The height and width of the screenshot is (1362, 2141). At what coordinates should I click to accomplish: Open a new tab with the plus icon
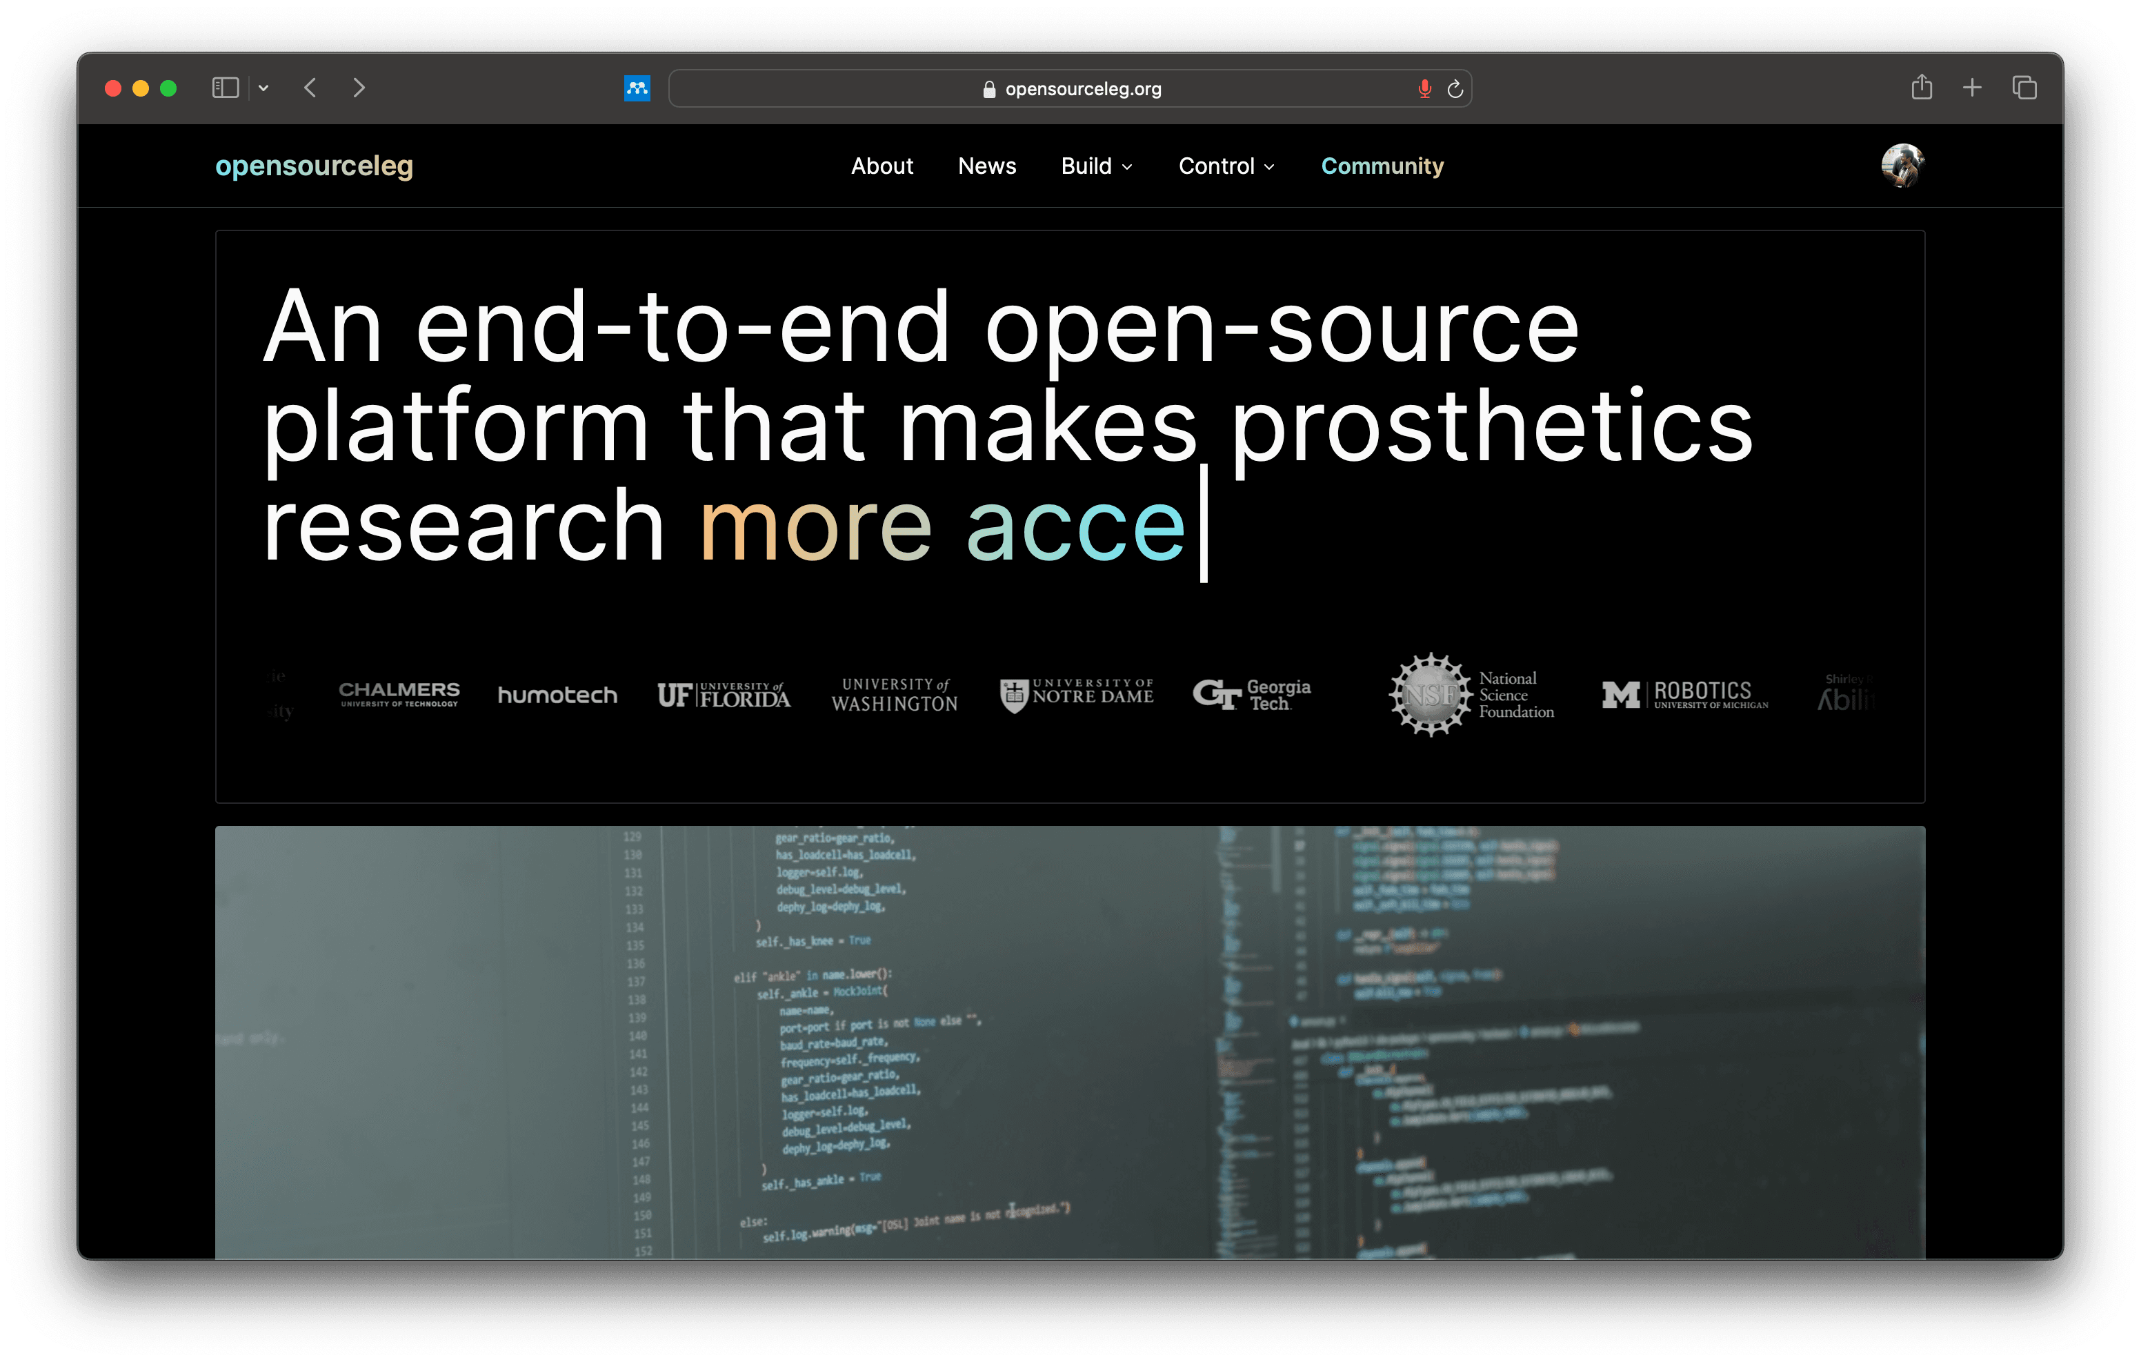[1972, 88]
